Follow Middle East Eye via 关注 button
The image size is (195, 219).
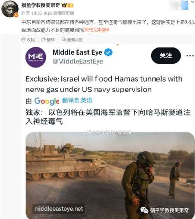pos(166,55)
